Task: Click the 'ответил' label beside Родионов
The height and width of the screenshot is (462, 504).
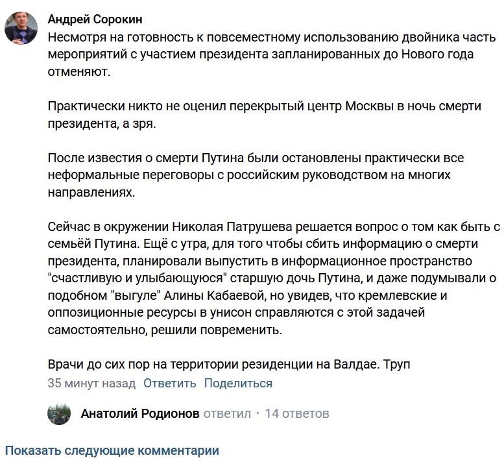Action: click(x=227, y=413)
